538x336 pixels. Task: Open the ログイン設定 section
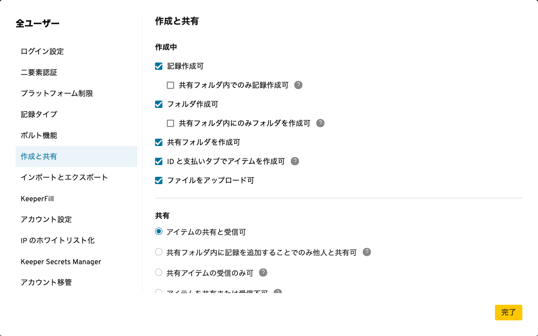[x=42, y=51]
